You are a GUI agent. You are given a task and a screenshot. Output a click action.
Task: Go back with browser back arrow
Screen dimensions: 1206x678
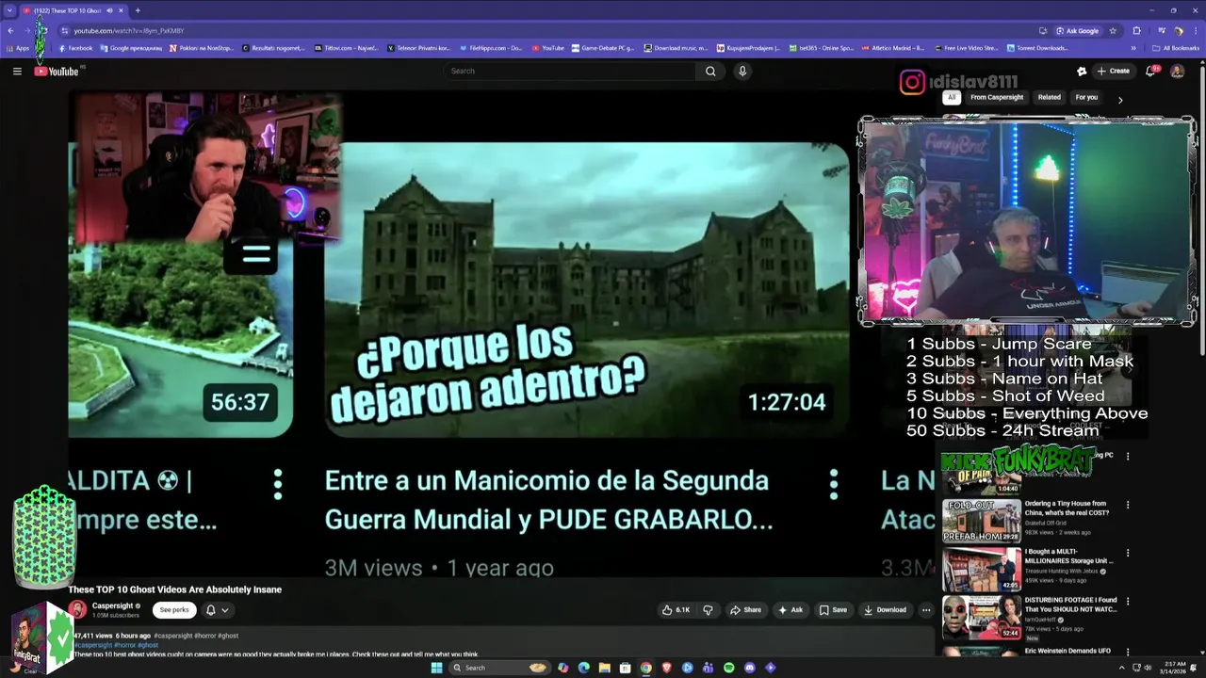(x=10, y=31)
